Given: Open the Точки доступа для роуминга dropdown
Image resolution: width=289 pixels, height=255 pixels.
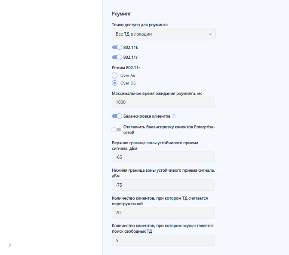Looking at the screenshot, I should coord(163,34).
